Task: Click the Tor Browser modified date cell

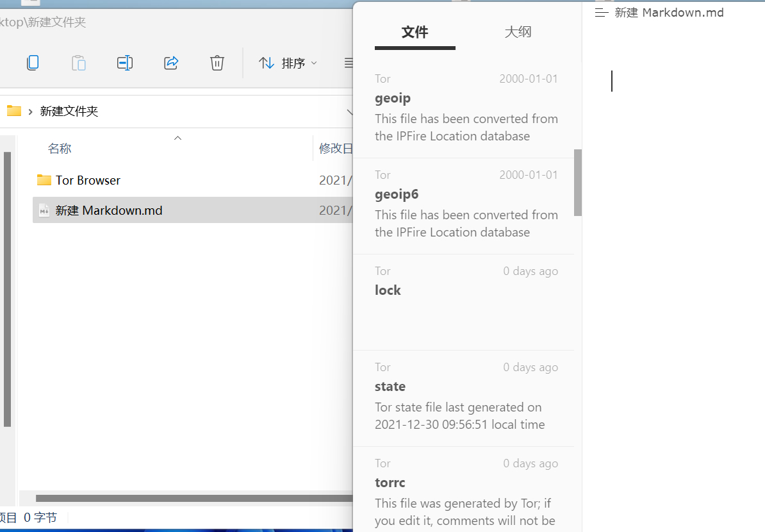Action: coord(336,180)
